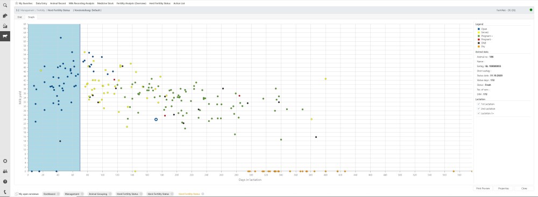538x197 pixels.
Task: Click the Status date 31.10.2020 value
Action: point(496,75)
